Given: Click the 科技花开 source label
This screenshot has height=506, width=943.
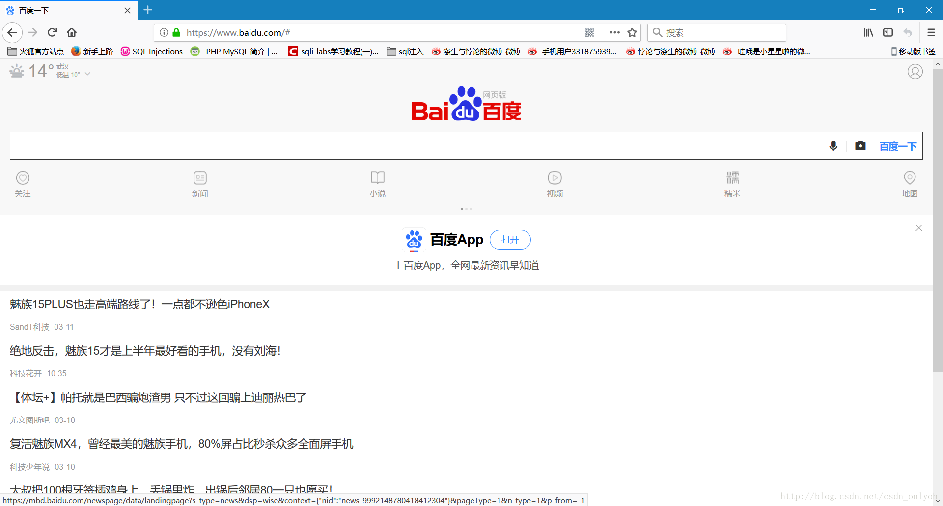Looking at the screenshot, I should pyautogui.click(x=26, y=374).
